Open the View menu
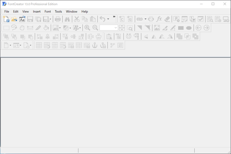The width and height of the screenshot is (231, 154). (x=25, y=12)
